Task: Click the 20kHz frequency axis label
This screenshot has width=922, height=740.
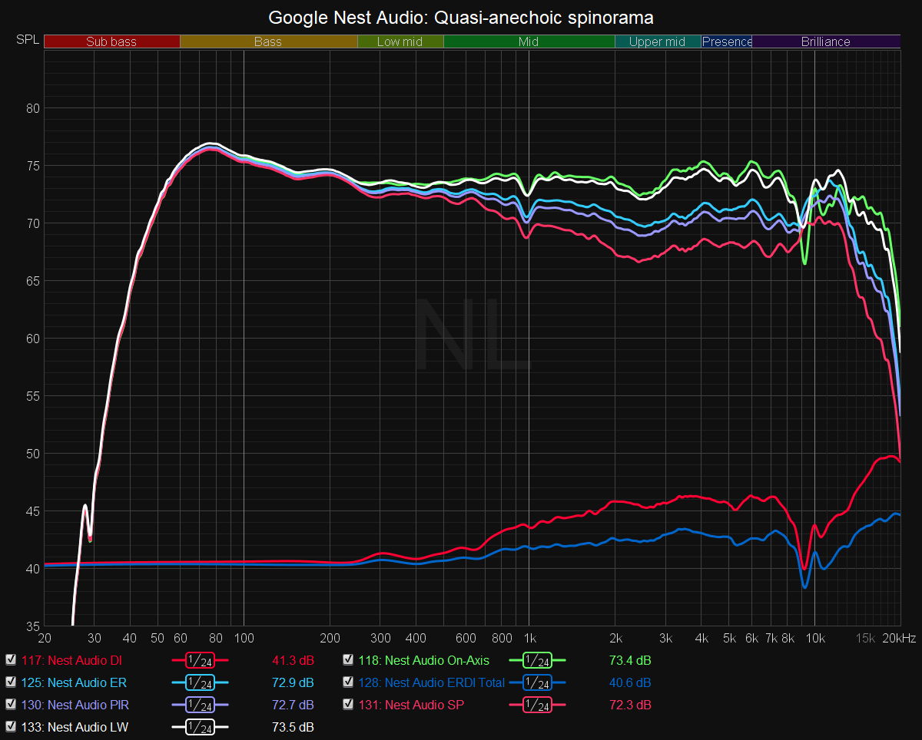Action: pyautogui.click(x=897, y=638)
